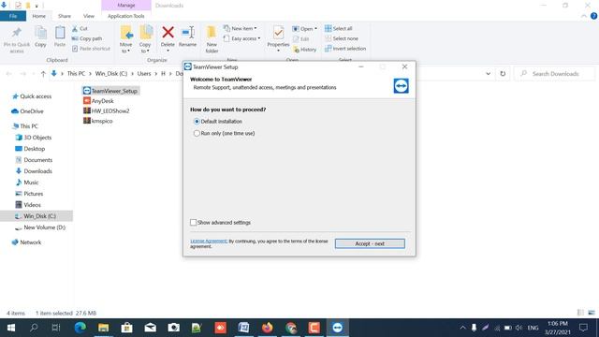Viewport: 599px width, 337px height.
Task: Click the Manage contextual tab
Action: 126,6
